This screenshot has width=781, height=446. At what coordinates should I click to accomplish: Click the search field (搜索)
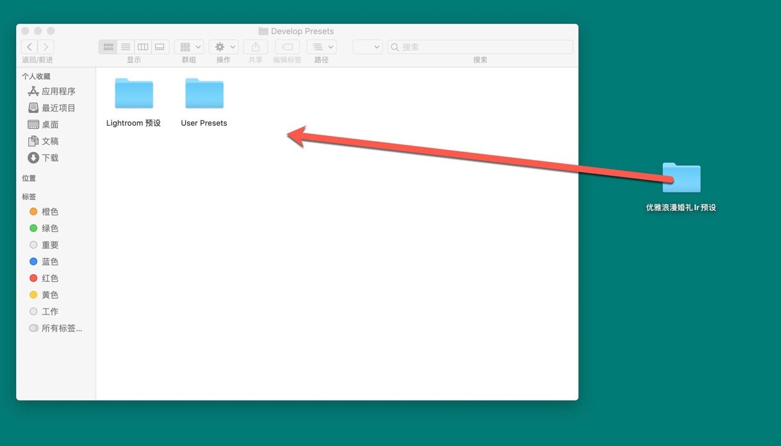[x=481, y=47]
